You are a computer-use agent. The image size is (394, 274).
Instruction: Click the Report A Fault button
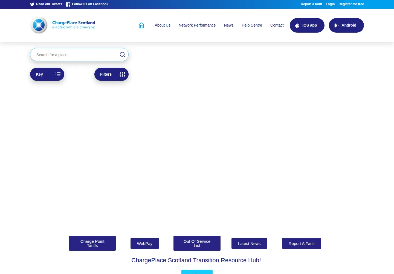[302, 243]
